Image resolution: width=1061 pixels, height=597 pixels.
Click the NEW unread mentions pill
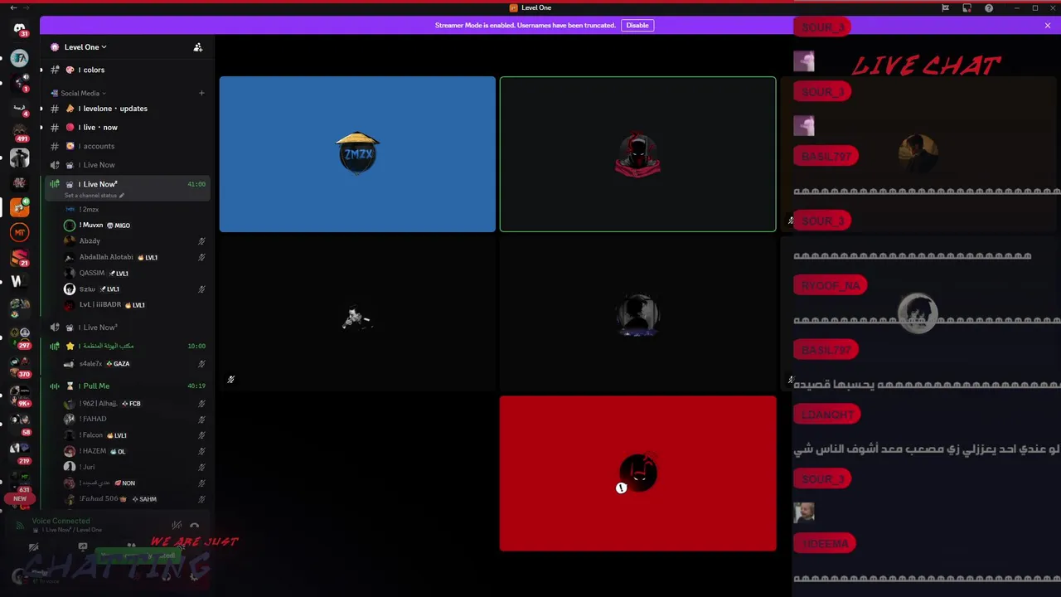(x=19, y=499)
